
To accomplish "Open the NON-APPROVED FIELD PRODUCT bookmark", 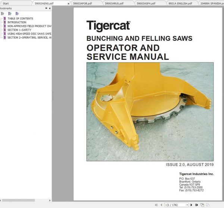I will click(29, 26).
